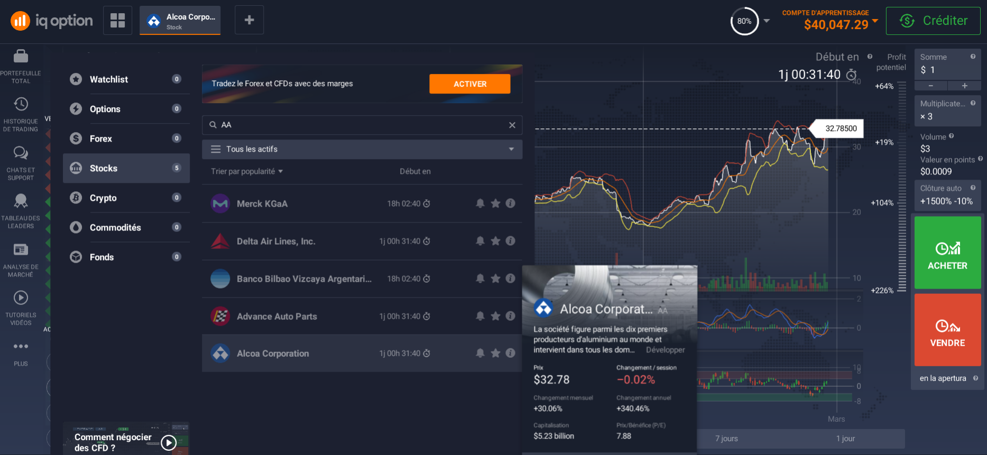Viewport: 987px width, 455px height.
Task: Click info icon for Banco Bilbao Vizcaya
Action: (x=510, y=278)
